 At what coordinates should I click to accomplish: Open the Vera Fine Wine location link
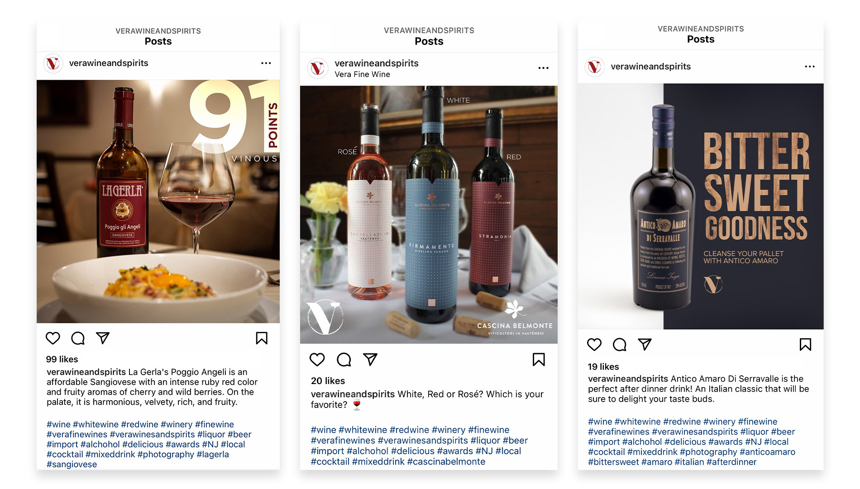coord(362,74)
